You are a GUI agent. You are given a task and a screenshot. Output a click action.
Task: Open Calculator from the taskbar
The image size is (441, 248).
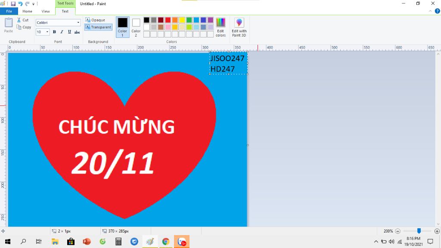118,242
